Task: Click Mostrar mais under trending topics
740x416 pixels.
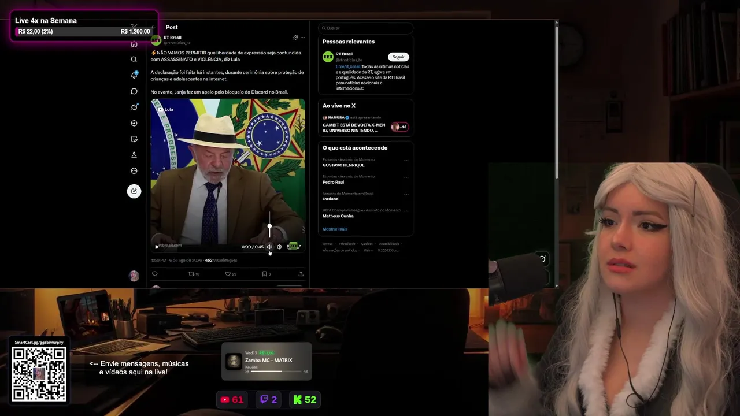Action: pyautogui.click(x=335, y=229)
